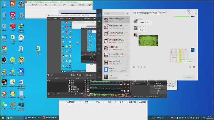Click the WeChat send button
Viewport: 214px width, 120px height.
(x=189, y=77)
